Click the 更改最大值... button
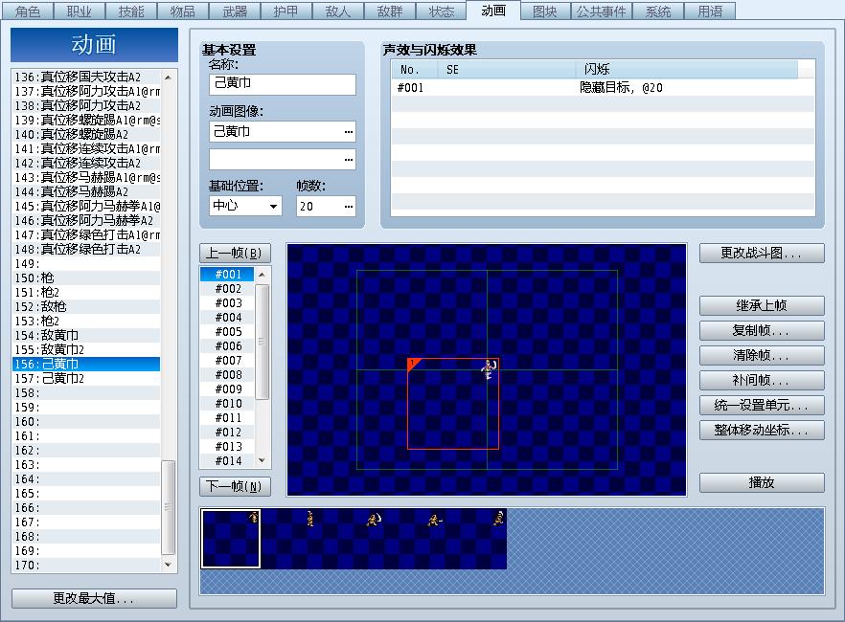The height and width of the screenshot is (622, 845). click(x=94, y=598)
